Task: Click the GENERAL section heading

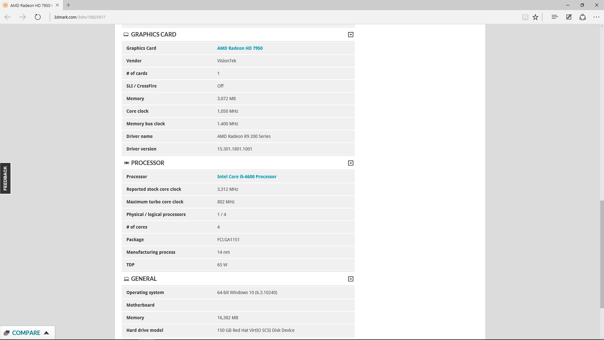Action: coord(144,279)
